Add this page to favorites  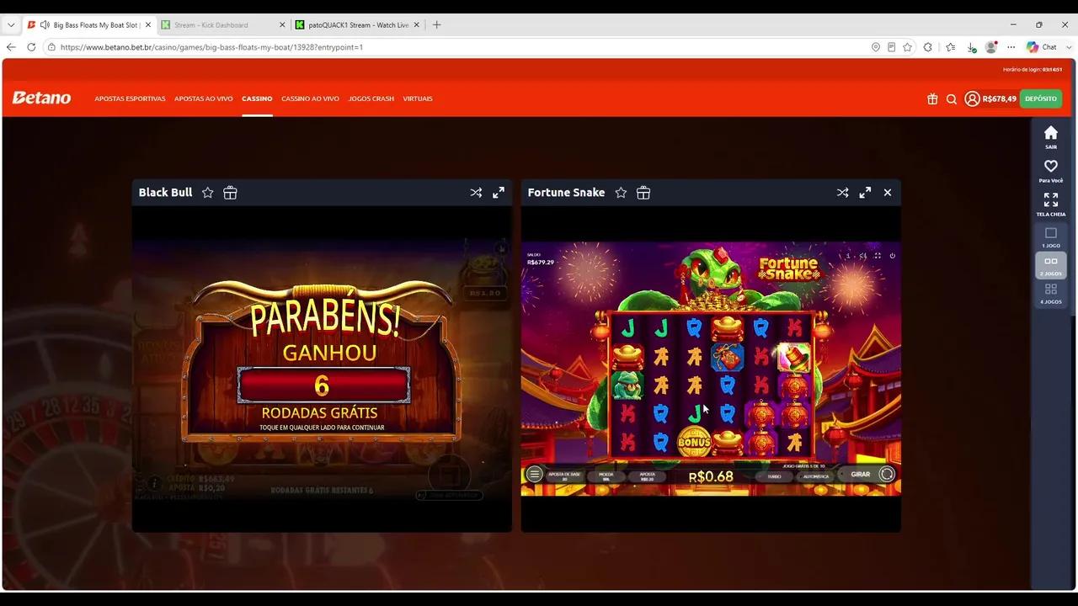[x=907, y=47]
